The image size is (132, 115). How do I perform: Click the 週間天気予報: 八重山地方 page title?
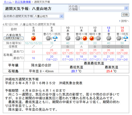pos(28,9)
